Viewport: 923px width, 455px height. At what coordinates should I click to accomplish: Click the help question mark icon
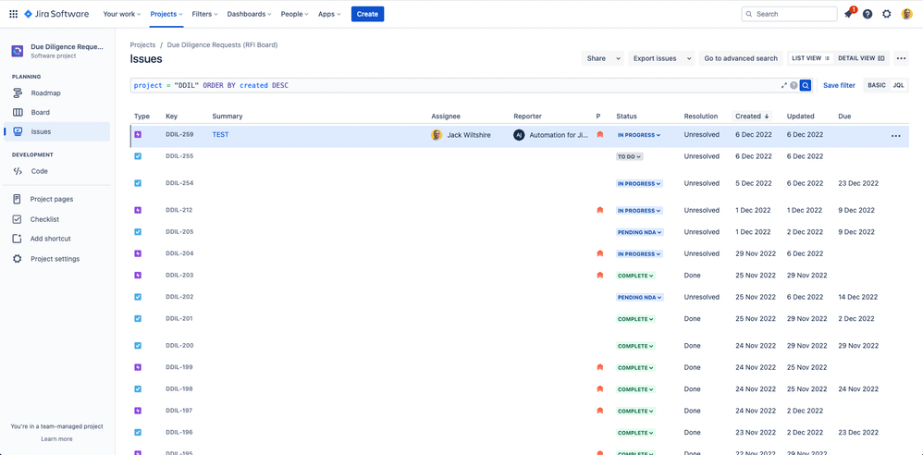point(868,14)
